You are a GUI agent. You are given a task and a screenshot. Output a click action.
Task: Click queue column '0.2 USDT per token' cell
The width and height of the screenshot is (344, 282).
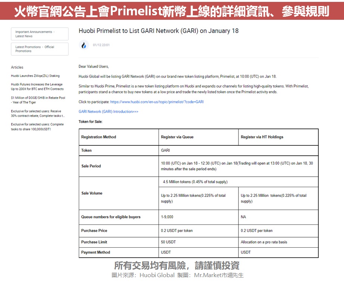click(x=198, y=230)
